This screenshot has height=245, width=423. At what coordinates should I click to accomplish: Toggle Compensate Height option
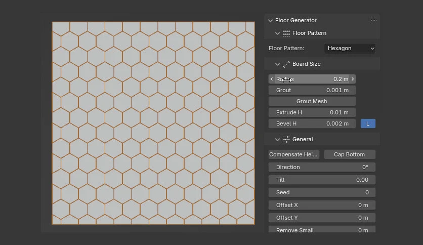pyautogui.click(x=294, y=154)
